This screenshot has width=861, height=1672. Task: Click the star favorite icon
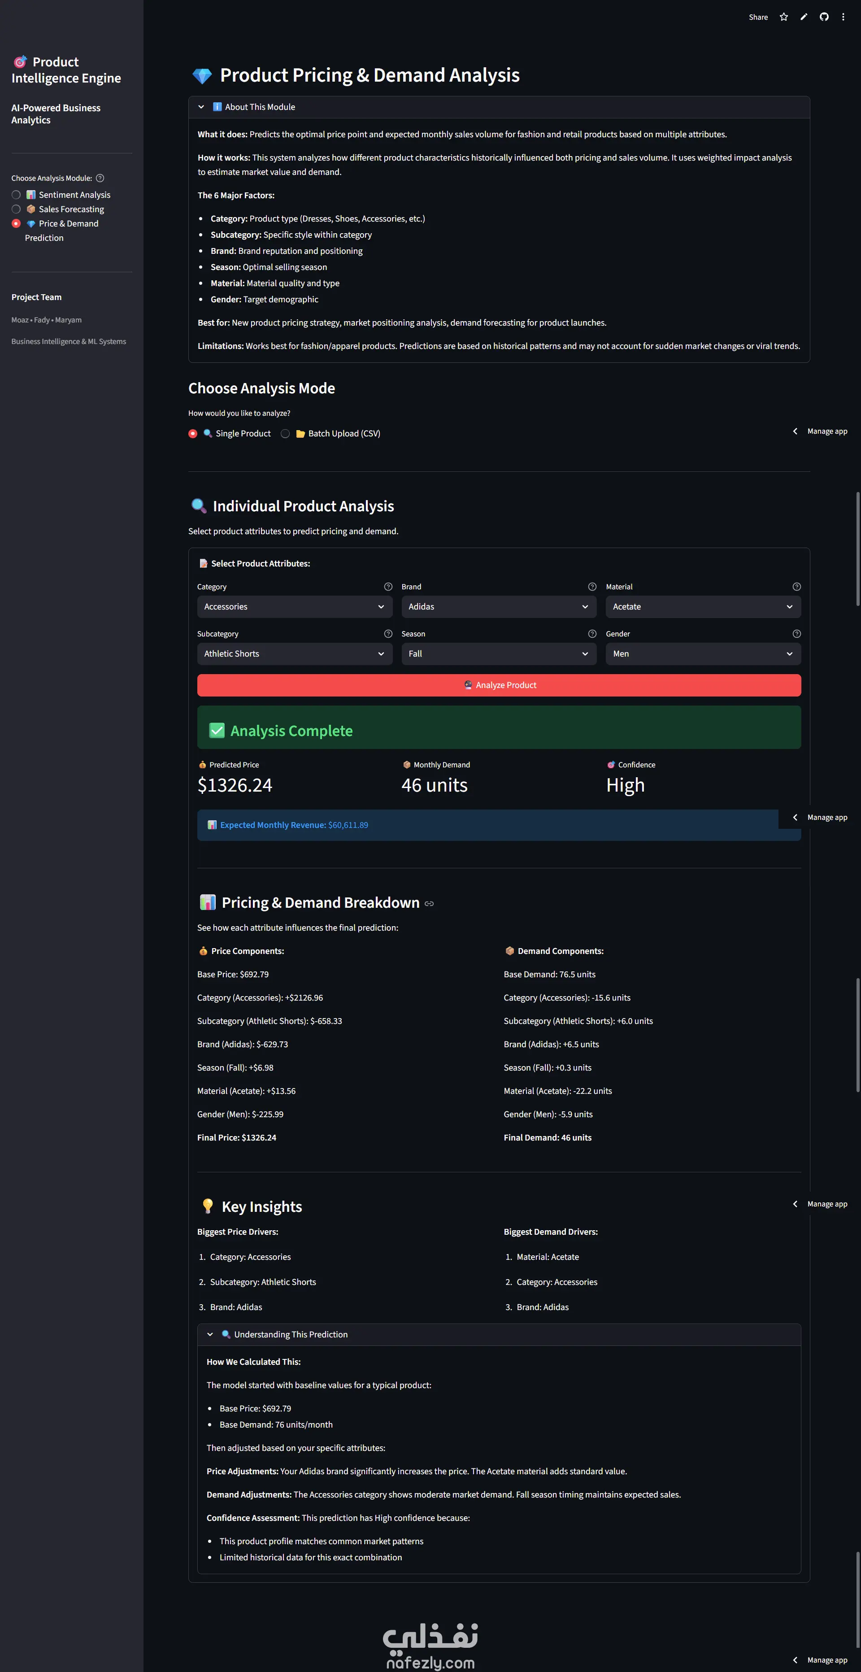(x=784, y=17)
